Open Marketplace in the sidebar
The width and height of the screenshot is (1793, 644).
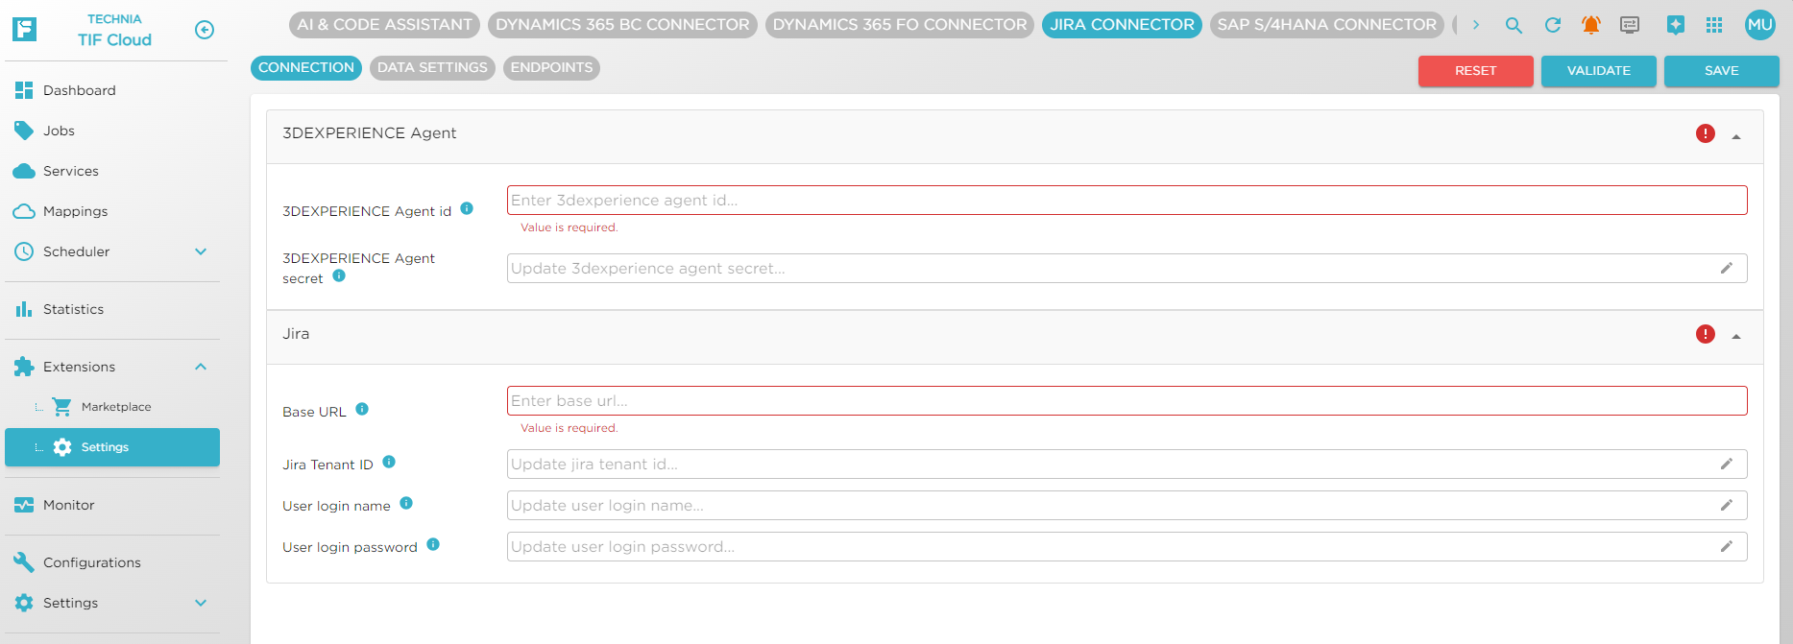point(115,407)
